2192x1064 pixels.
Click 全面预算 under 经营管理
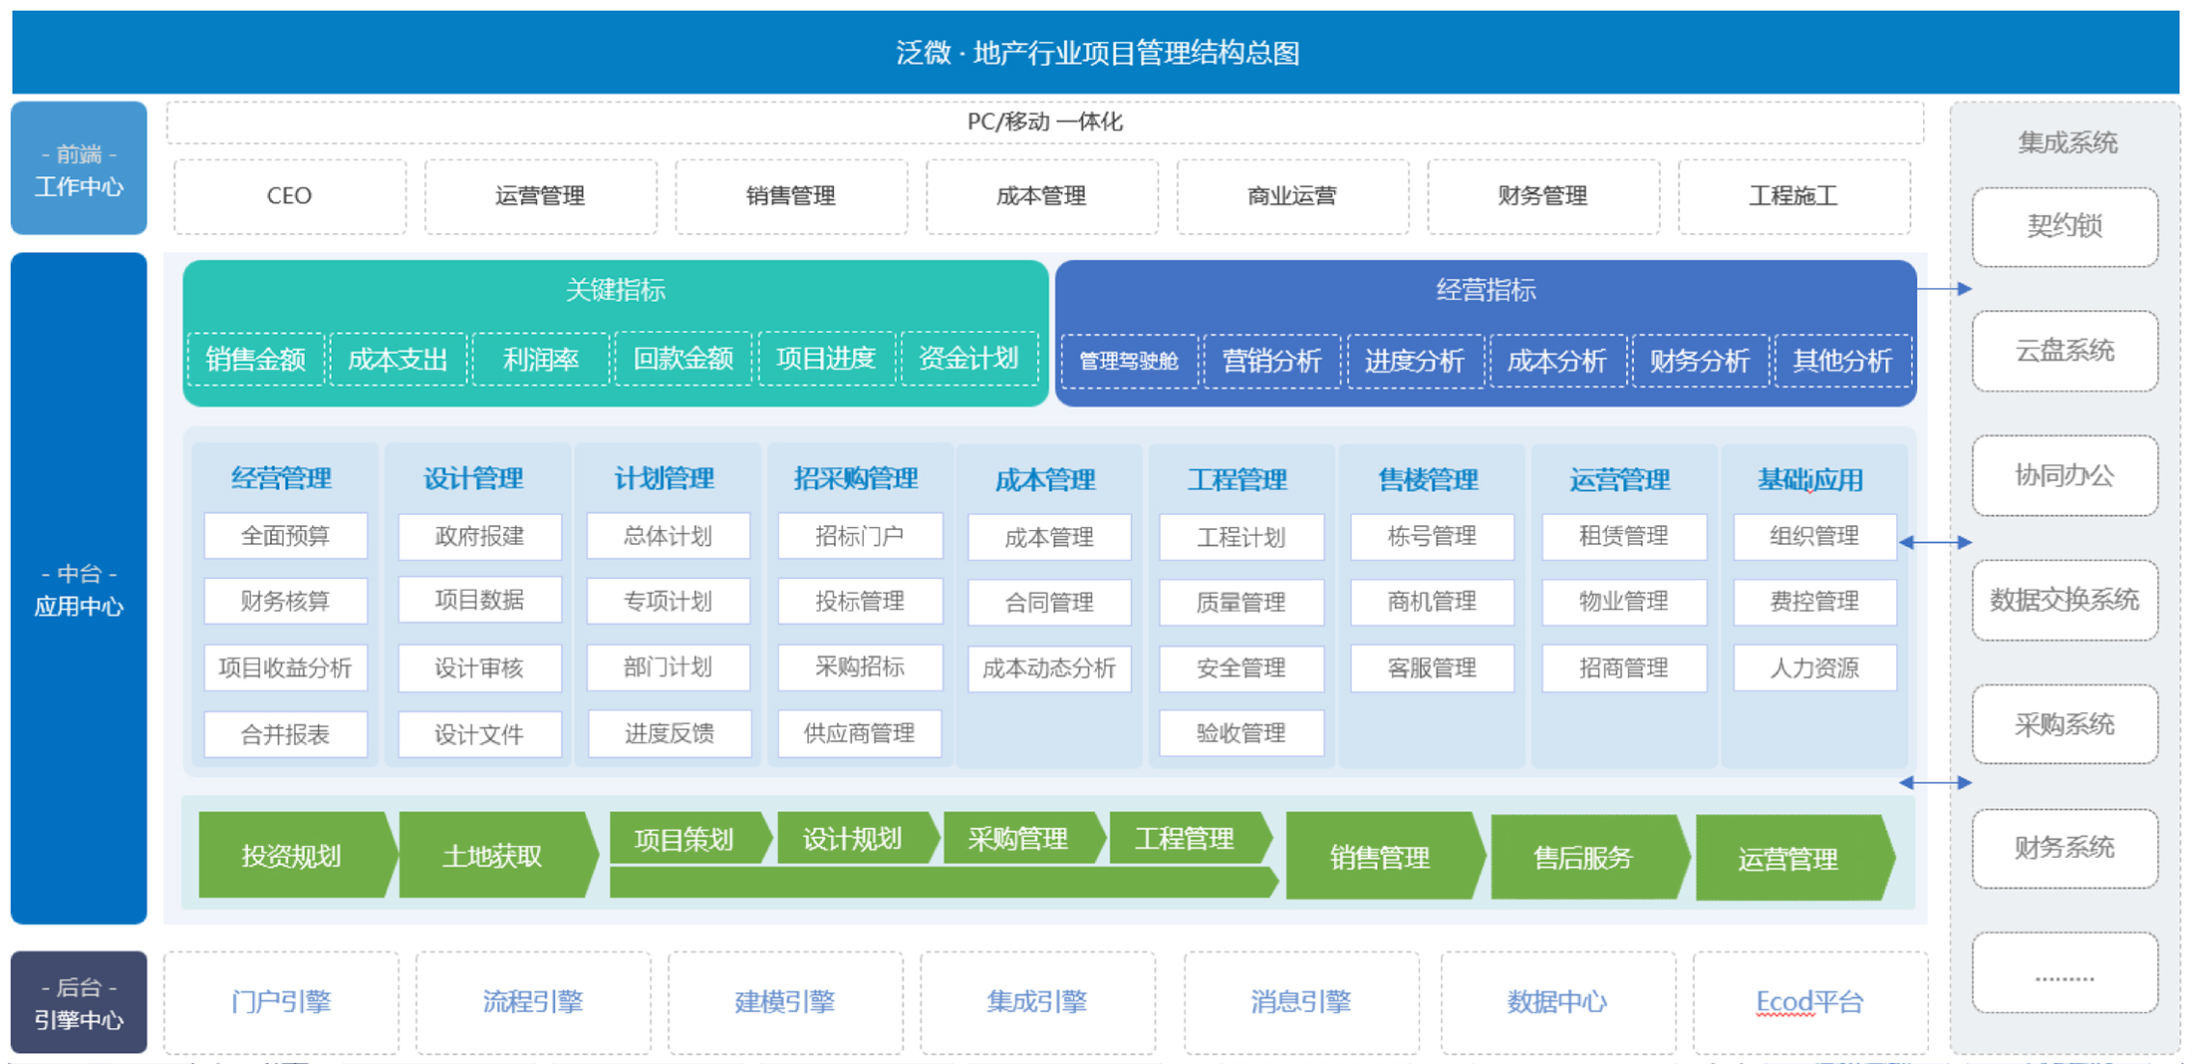[x=285, y=536]
